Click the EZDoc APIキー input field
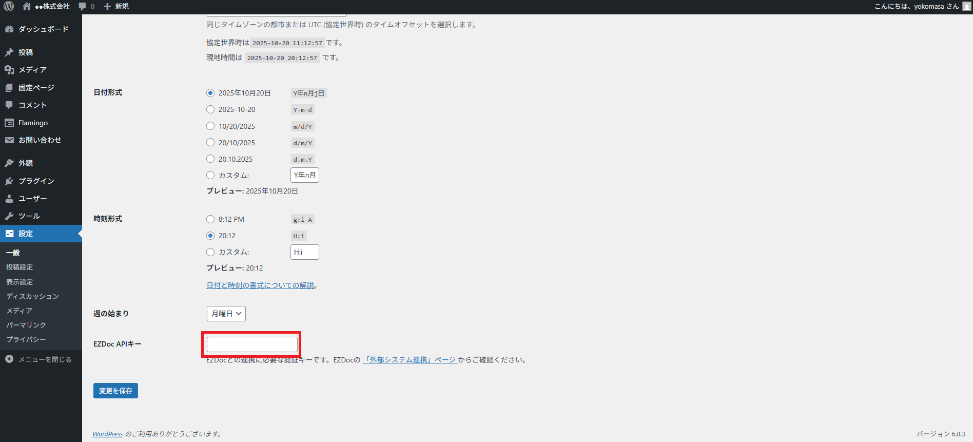973x442 pixels. coord(252,344)
